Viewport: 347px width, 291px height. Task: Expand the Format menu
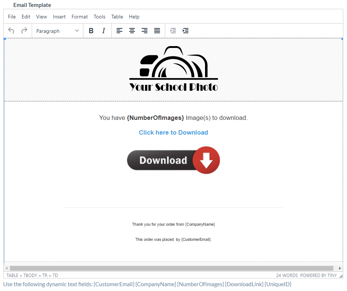80,17
